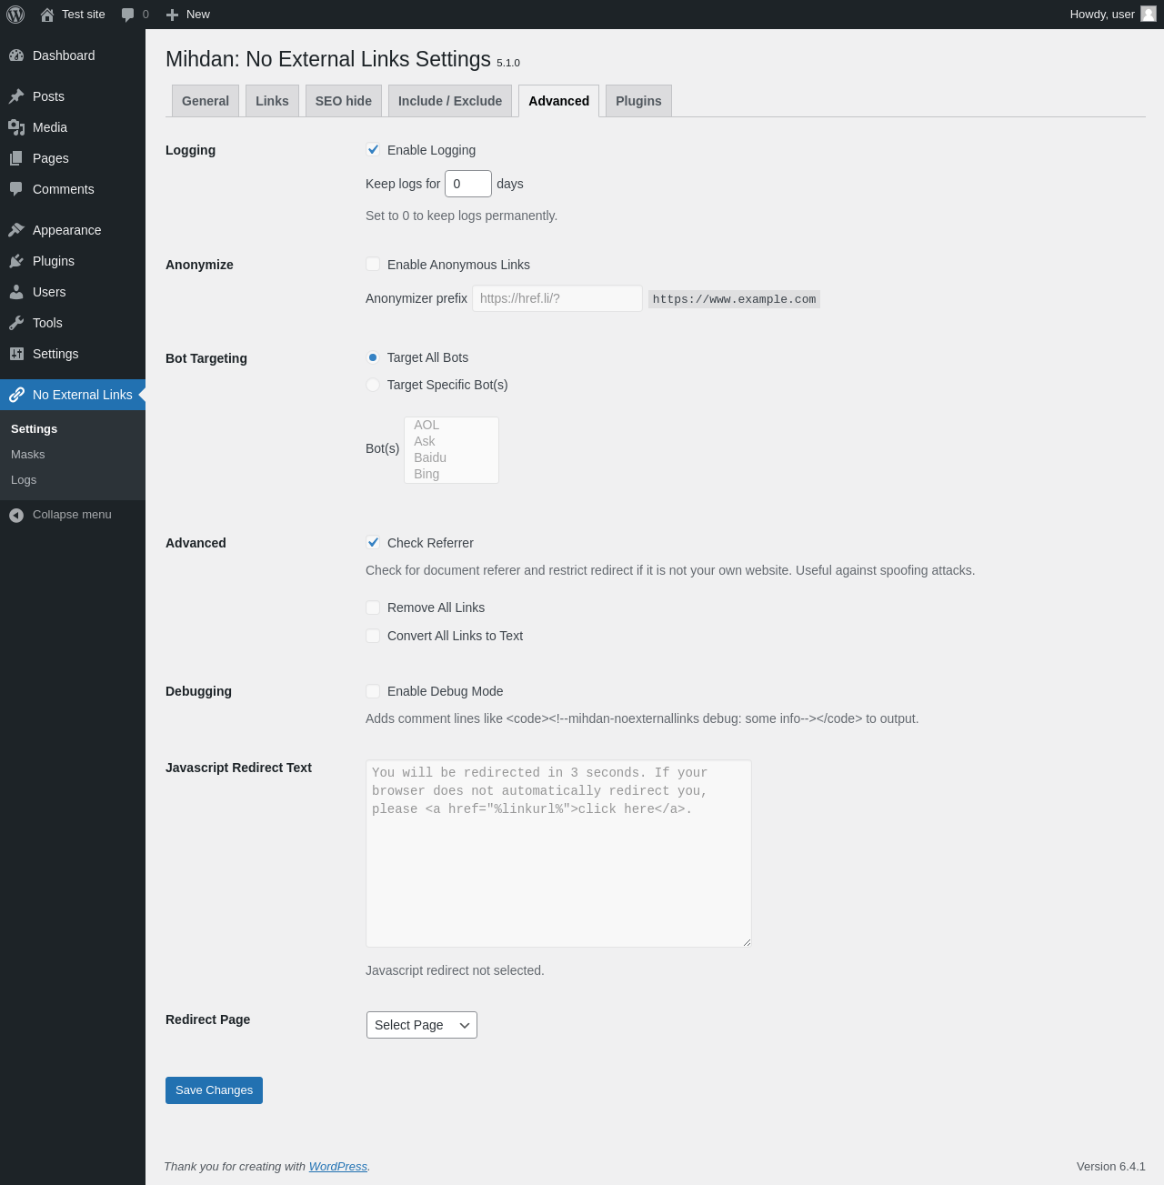
Task: Open the Tools wrench icon
Action: [x=16, y=323]
